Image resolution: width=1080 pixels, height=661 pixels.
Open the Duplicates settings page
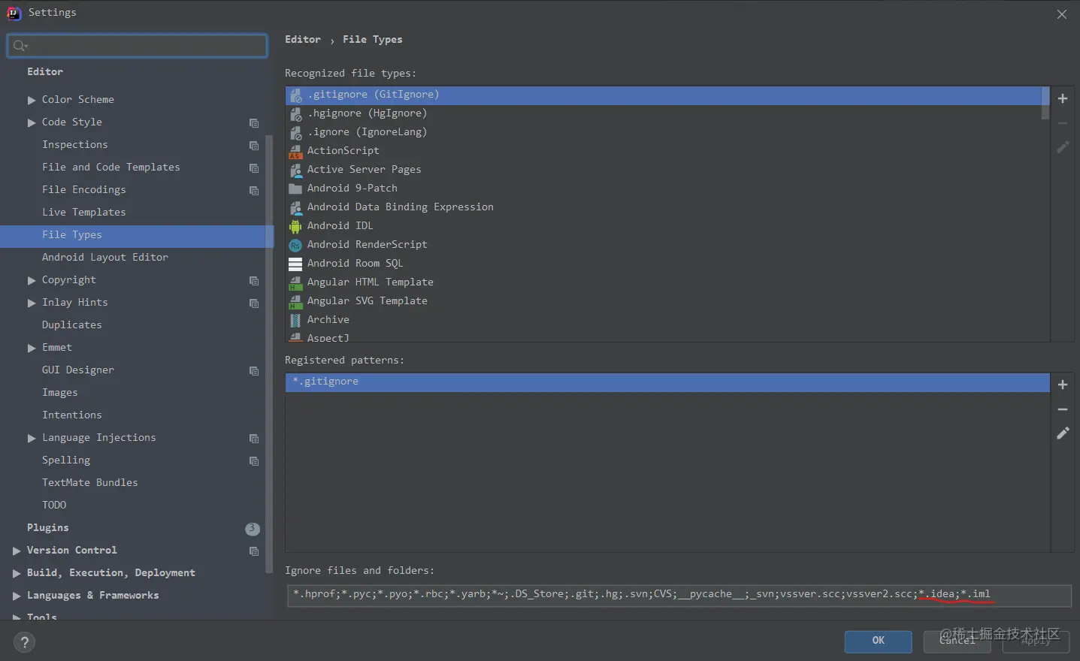[72, 324]
